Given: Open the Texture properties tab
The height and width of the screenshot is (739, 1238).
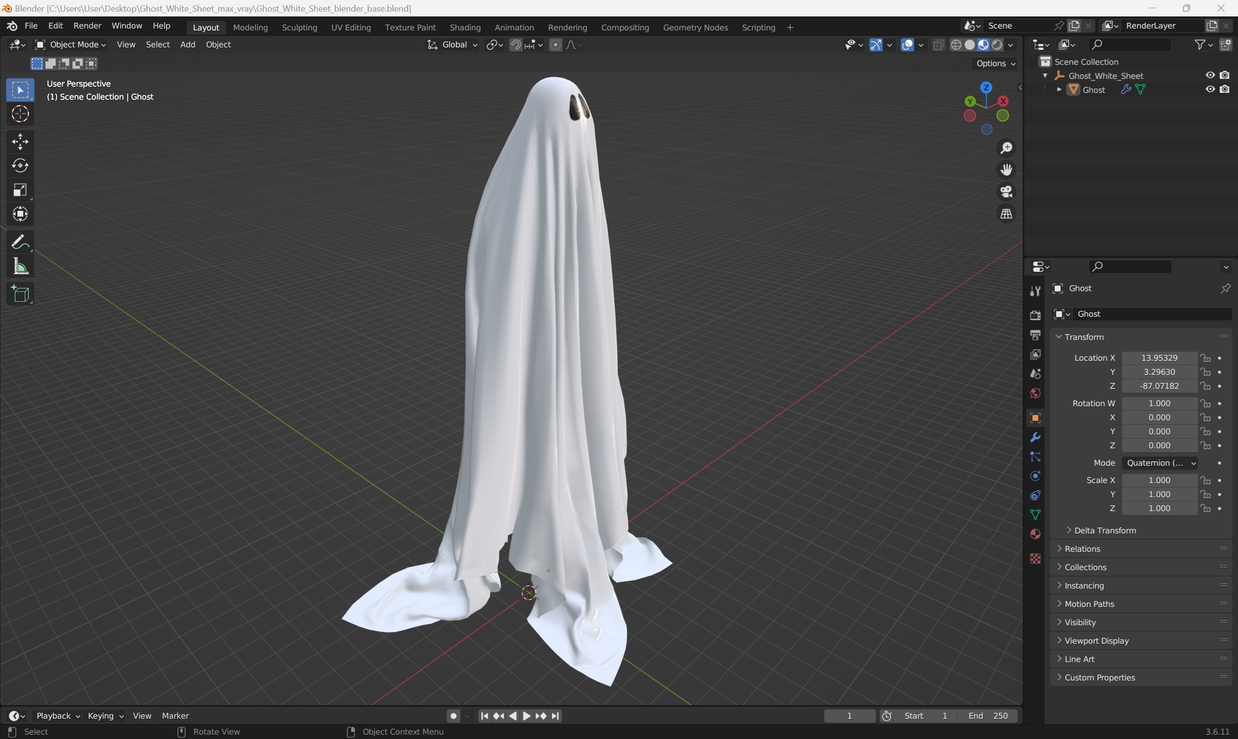Looking at the screenshot, I should [x=1035, y=559].
